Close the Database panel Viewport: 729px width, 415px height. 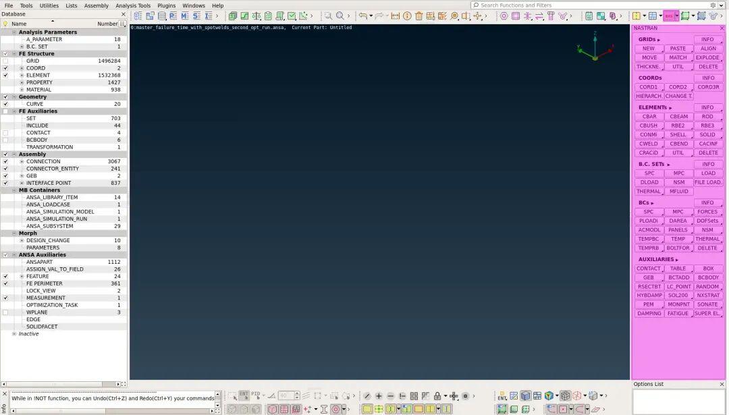tap(124, 14)
